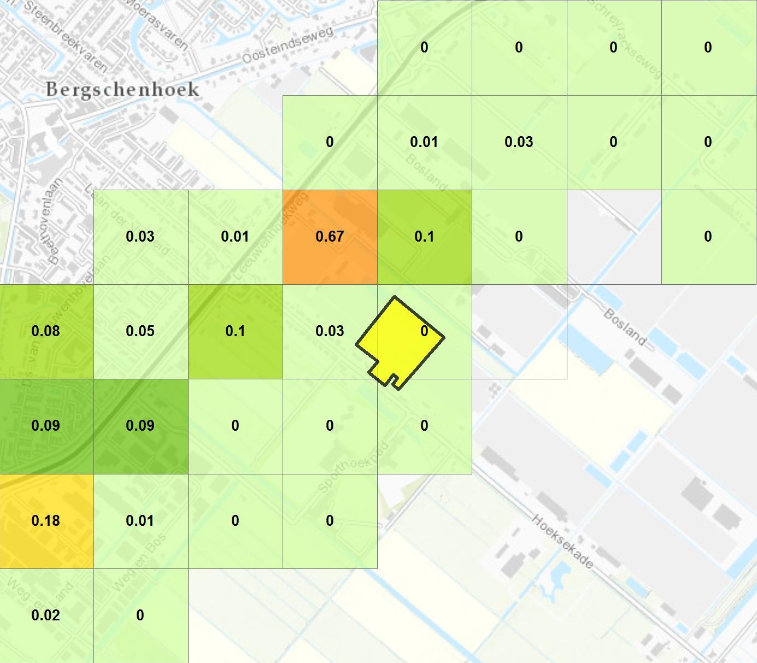The height and width of the screenshot is (663, 757).
Task: Select the yellow 0.18 grid cell
Action: click(x=46, y=521)
